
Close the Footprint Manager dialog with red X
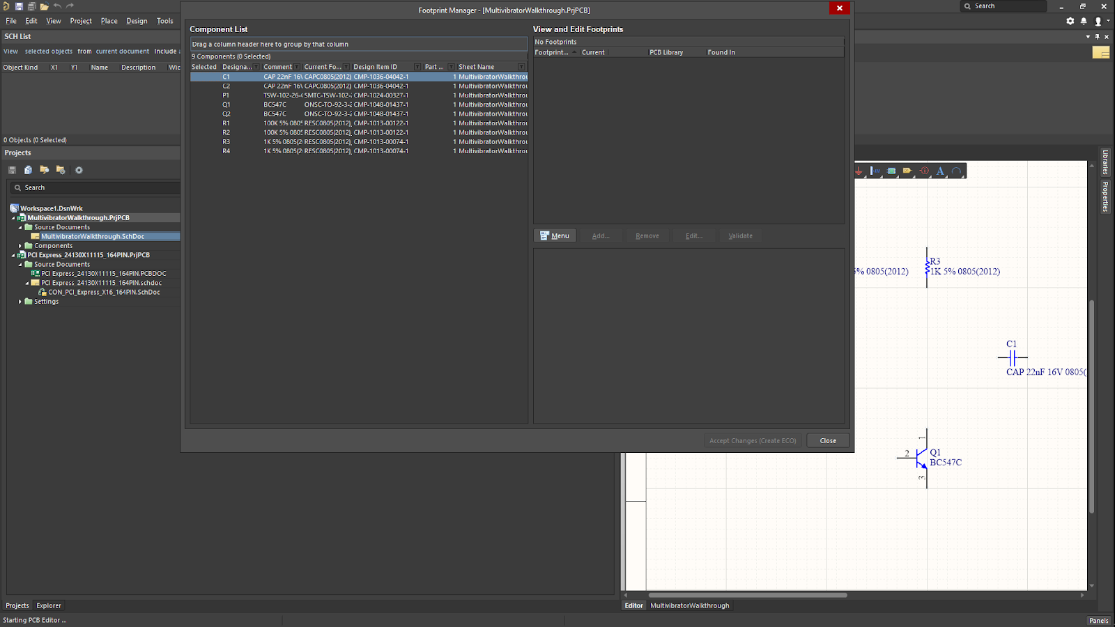point(839,8)
